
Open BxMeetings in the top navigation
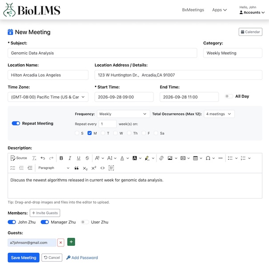(193, 10)
